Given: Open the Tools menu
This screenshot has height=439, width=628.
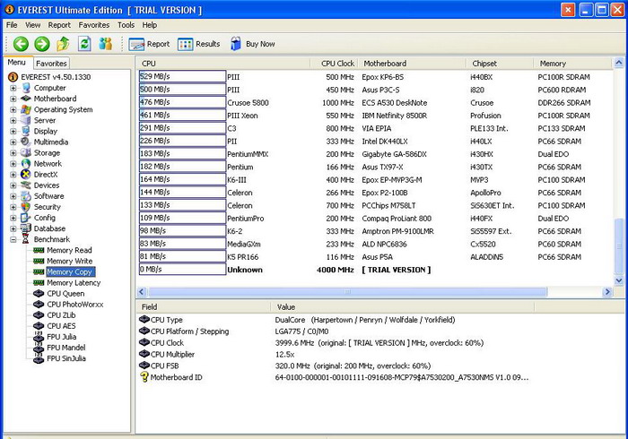Looking at the screenshot, I should pyautogui.click(x=126, y=25).
